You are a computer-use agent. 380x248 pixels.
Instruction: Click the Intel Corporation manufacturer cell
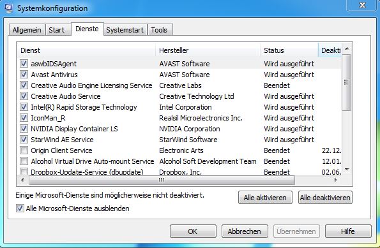[185, 107]
